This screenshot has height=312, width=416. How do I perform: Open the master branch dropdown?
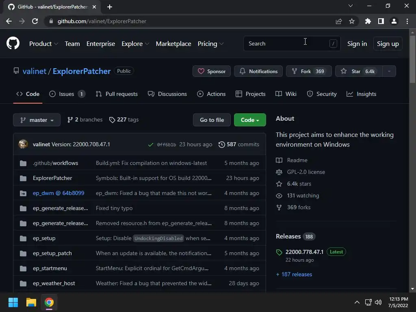[x=37, y=120]
